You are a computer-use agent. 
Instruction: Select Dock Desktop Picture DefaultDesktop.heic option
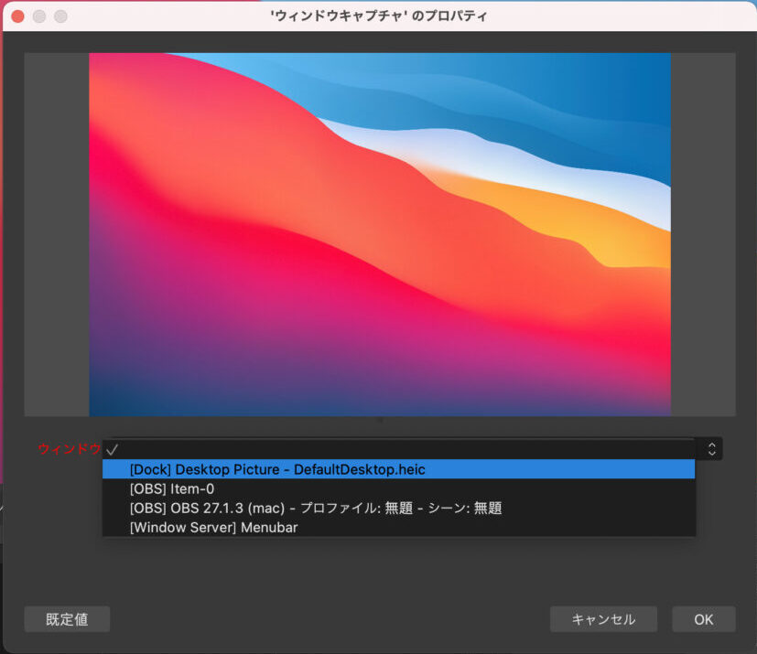pos(399,469)
